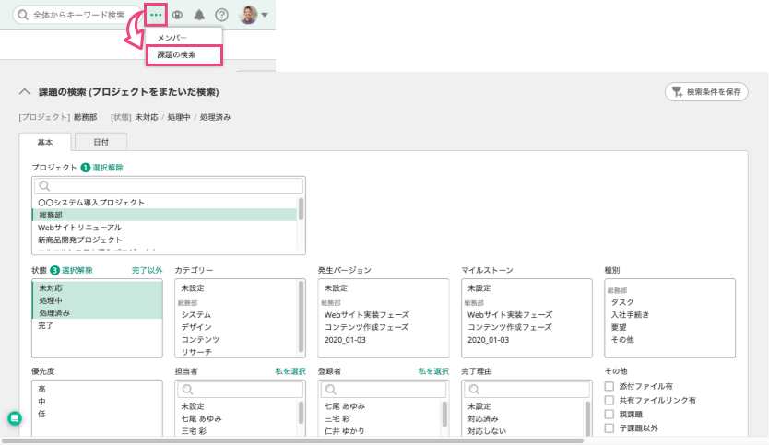
Task: Click the project list scrollbar
Action: click(301, 209)
